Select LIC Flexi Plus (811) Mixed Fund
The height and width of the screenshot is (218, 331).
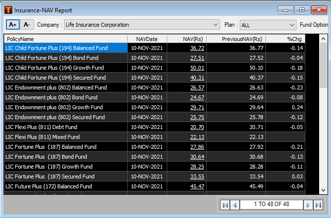point(66,137)
